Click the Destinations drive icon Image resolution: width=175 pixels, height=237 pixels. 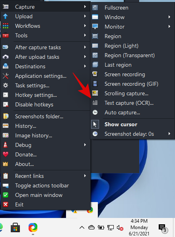point(6,66)
